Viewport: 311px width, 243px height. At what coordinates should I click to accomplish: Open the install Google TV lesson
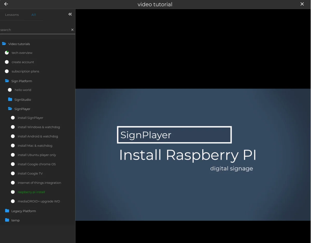click(x=30, y=173)
